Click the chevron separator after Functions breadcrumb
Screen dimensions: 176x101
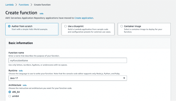(x=31, y=5)
